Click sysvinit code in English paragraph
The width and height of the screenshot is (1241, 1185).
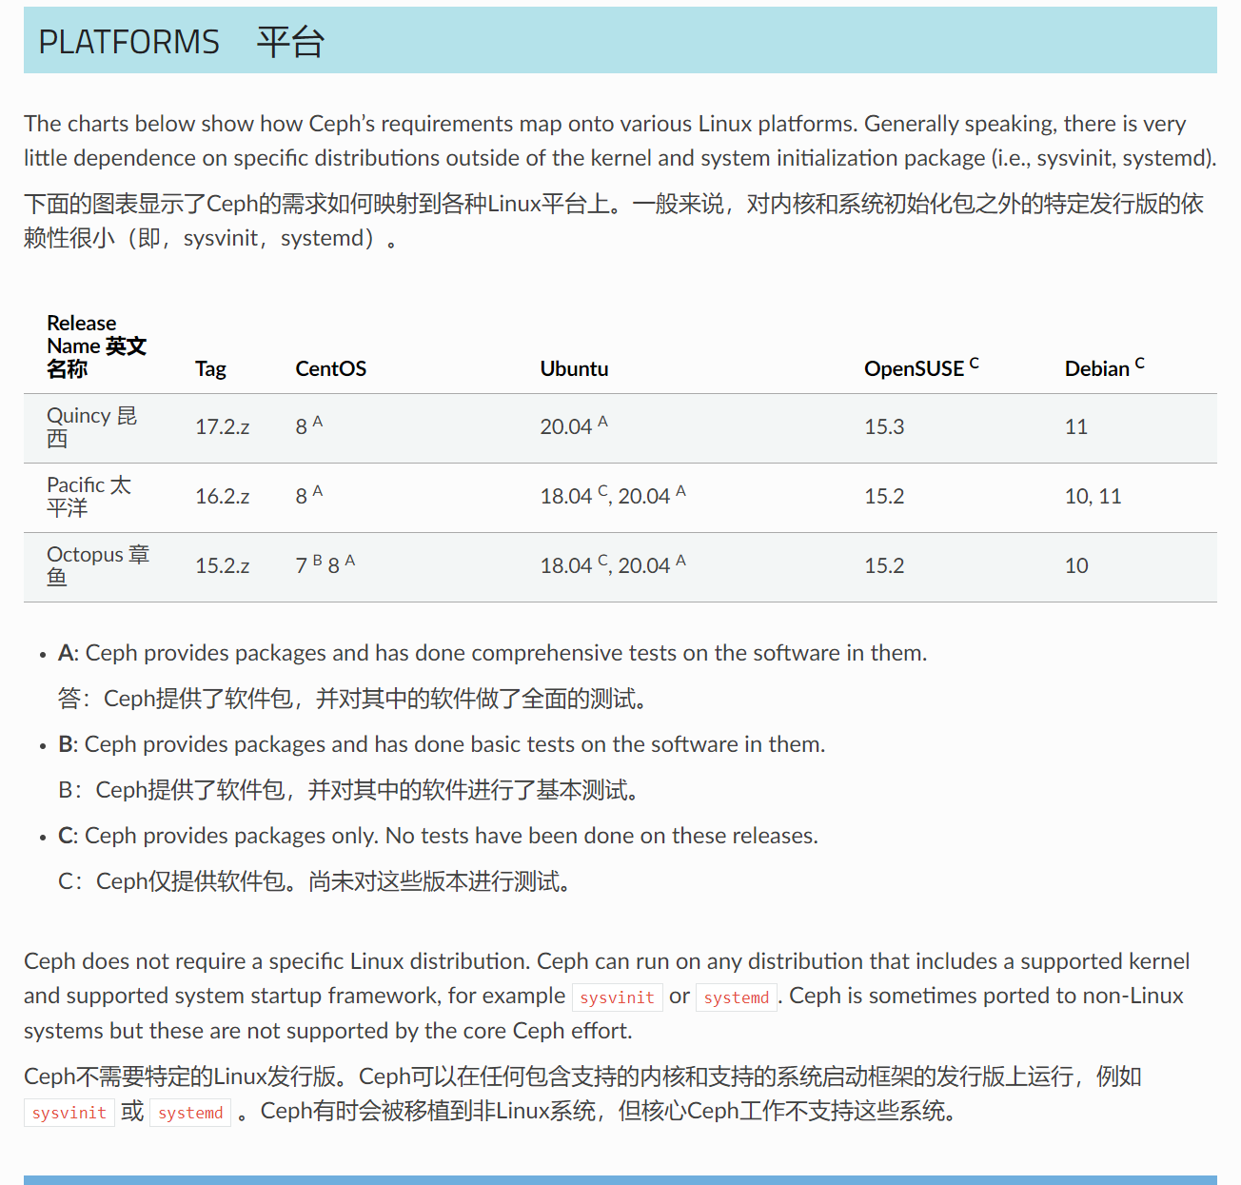(618, 997)
